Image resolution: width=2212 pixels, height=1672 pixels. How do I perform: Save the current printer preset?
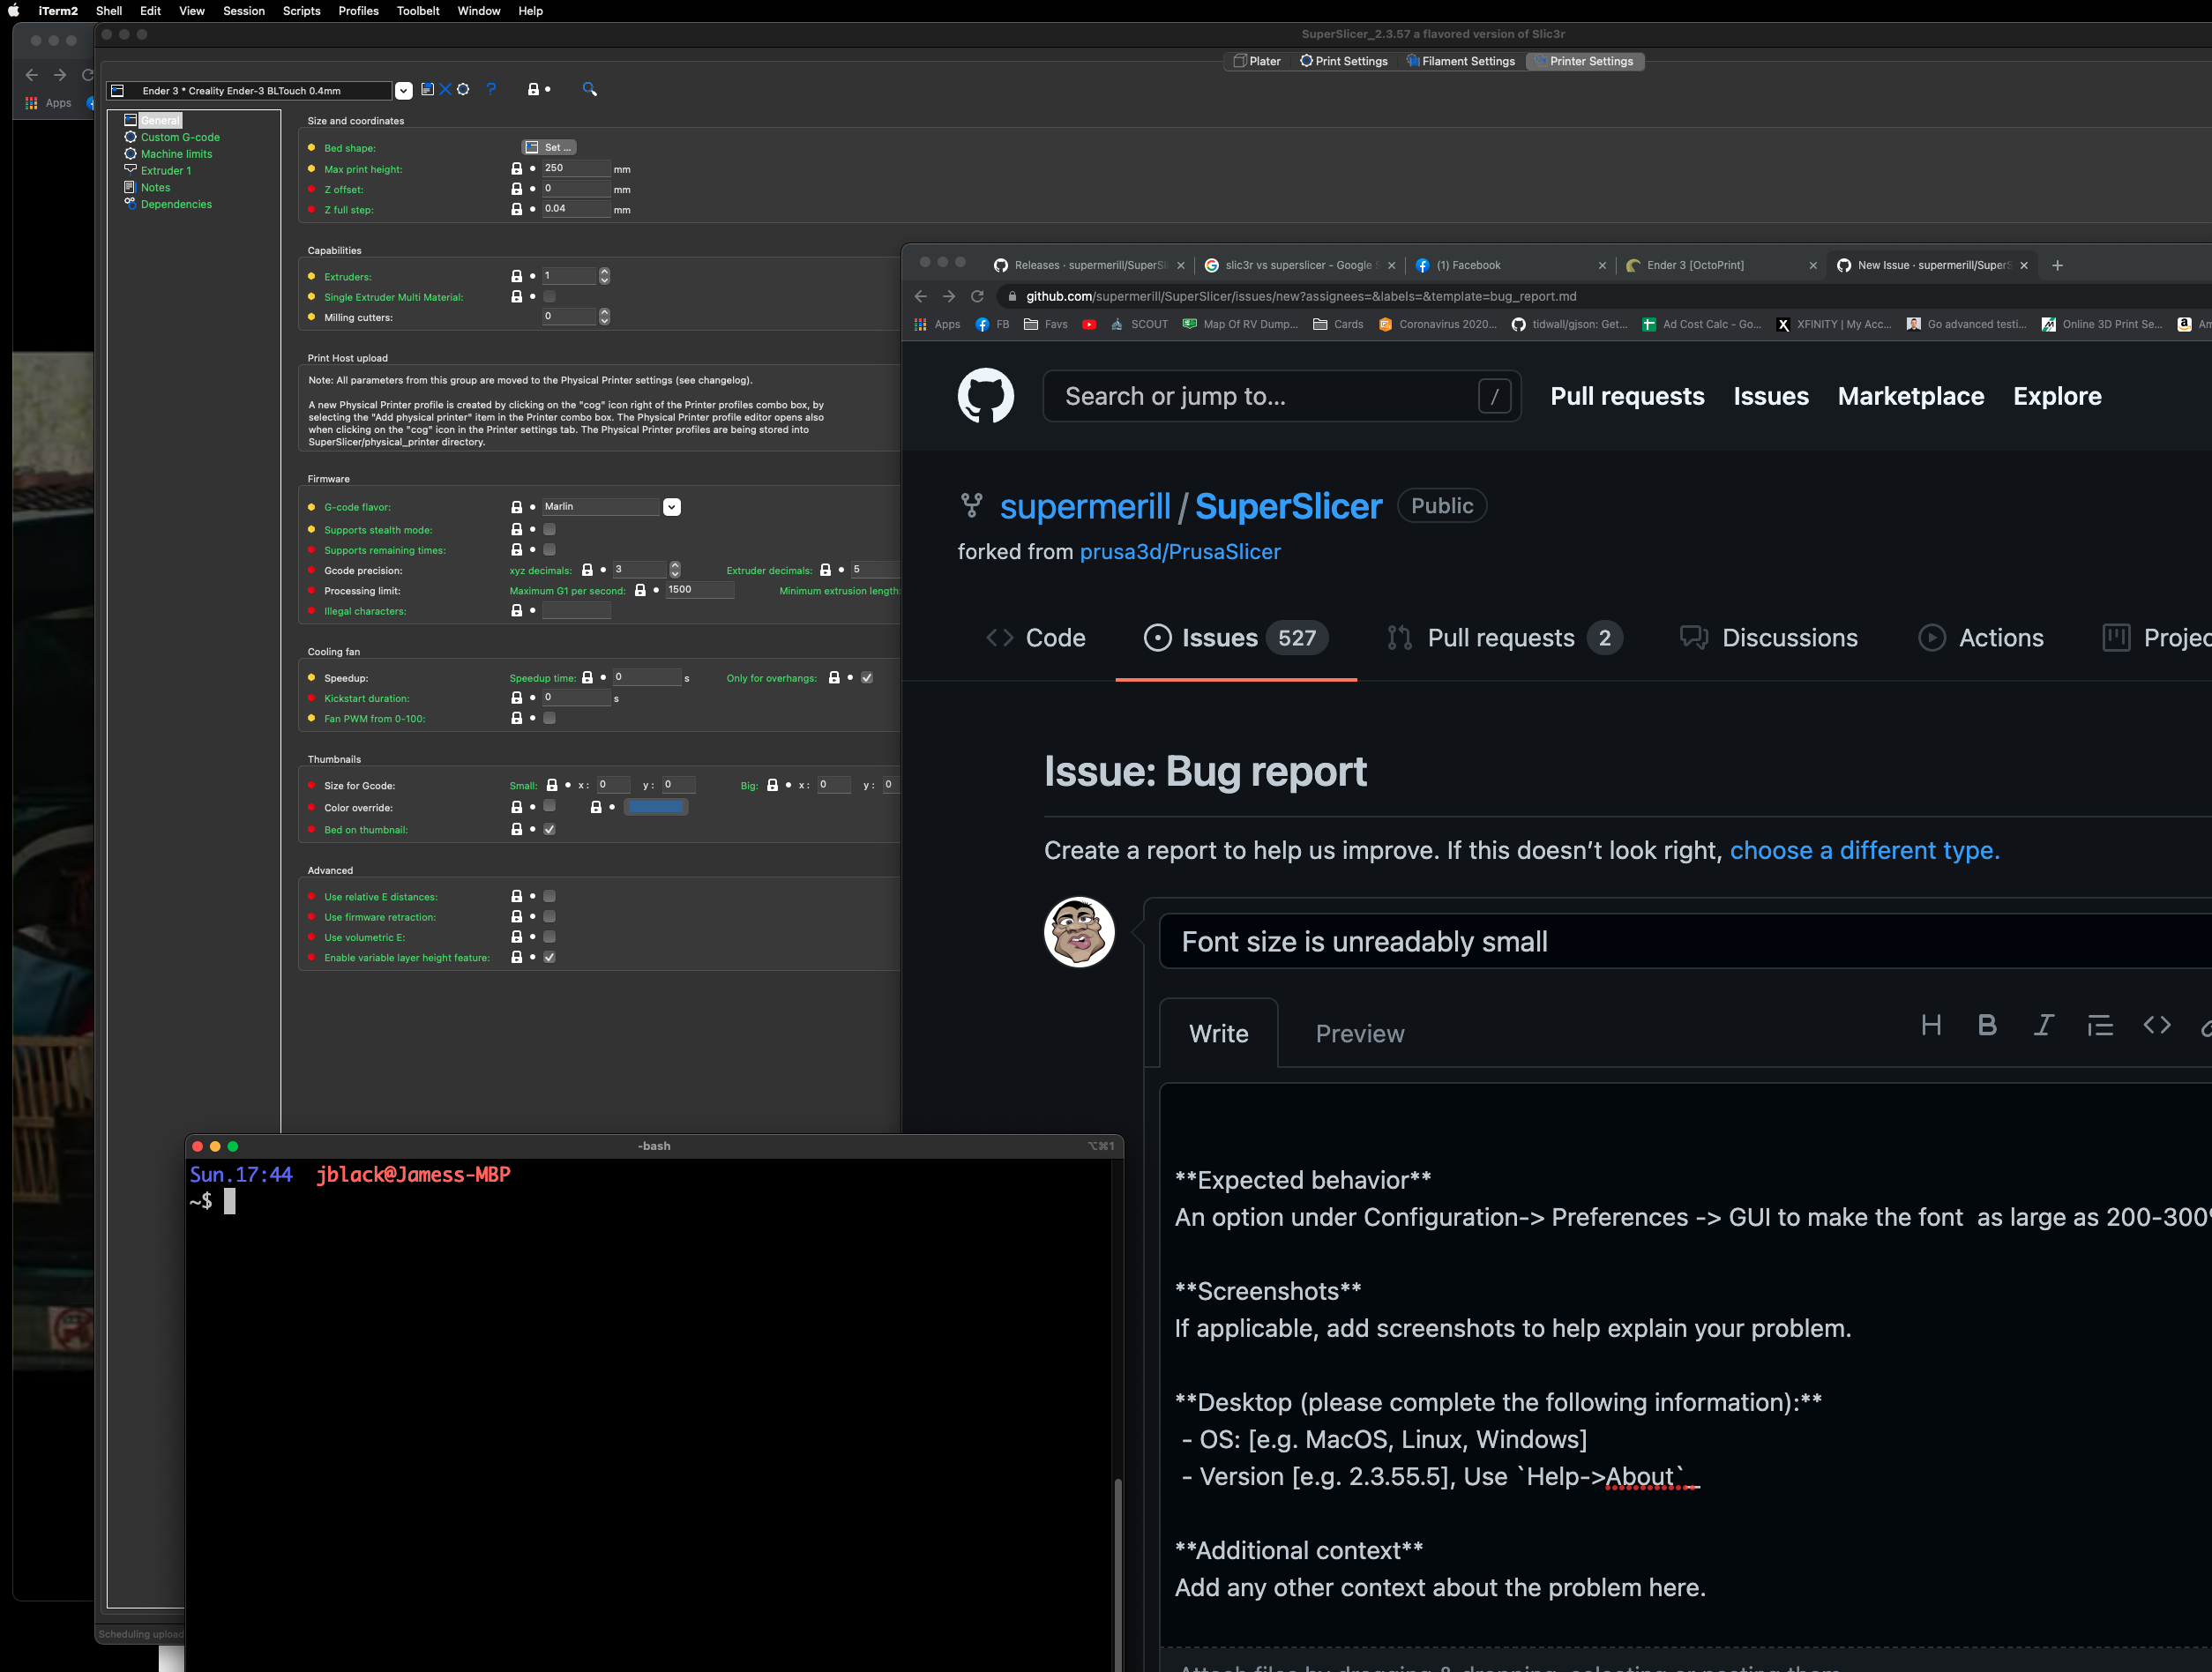click(427, 90)
